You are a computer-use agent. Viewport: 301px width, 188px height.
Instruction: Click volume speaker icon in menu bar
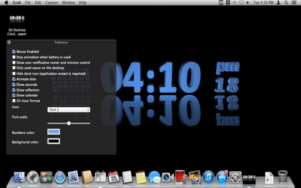click(x=248, y=3)
